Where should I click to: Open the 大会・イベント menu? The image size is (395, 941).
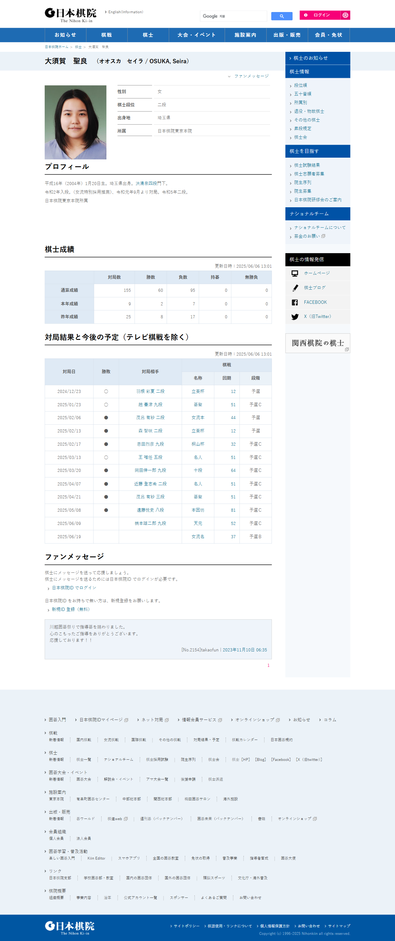tap(197, 35)
